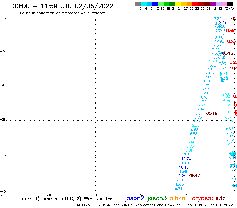Image resolution: width=237 pixels, height=208 pixels.
Task: Click the wave height value '5.78'
Action: point(213,61)
